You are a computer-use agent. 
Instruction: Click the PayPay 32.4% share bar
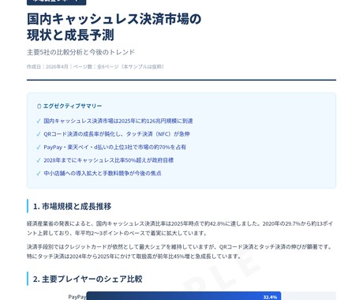(x=184, y=296)
